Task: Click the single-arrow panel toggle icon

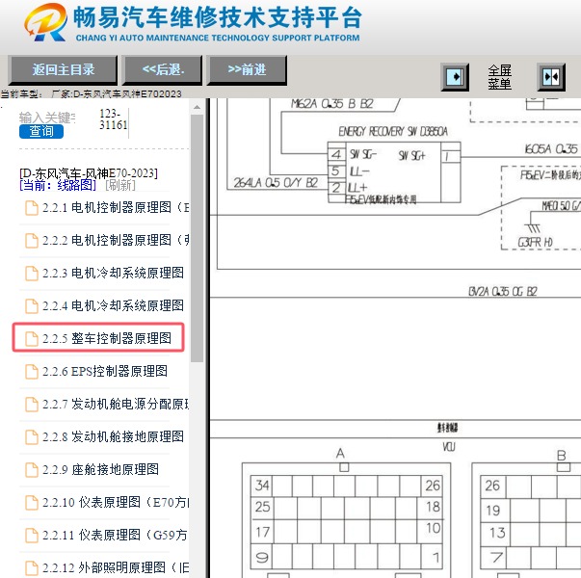Action: (455, 77)
